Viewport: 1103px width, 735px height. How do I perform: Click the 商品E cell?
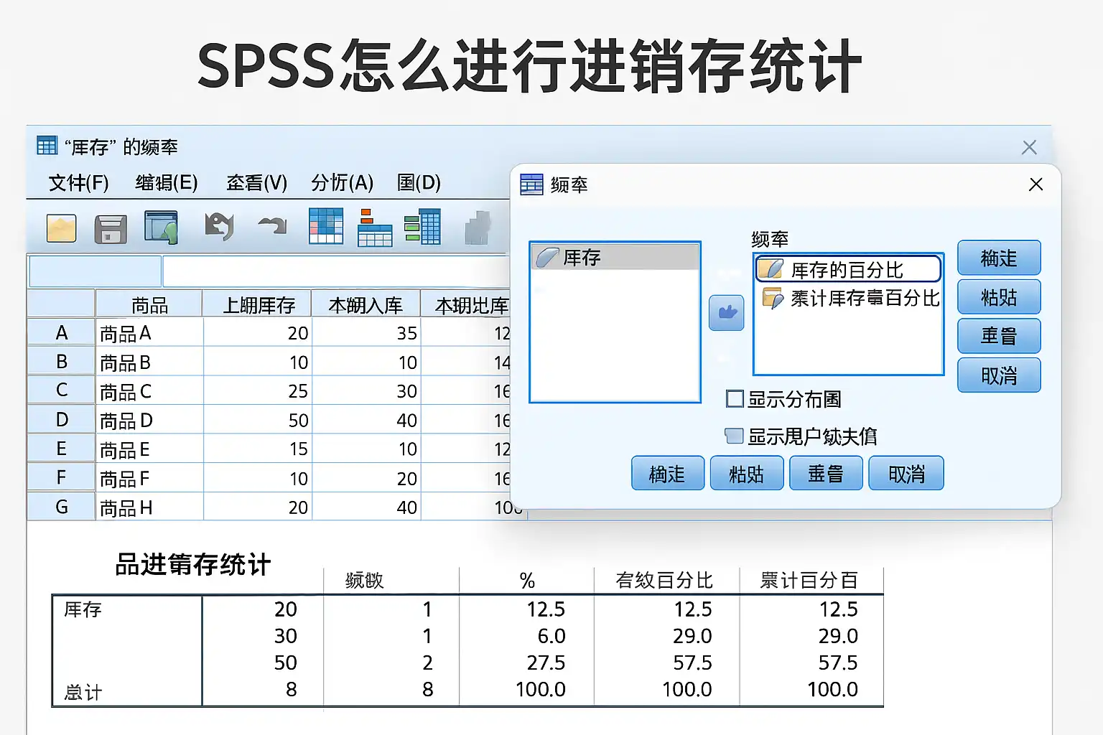coord(149,449)
